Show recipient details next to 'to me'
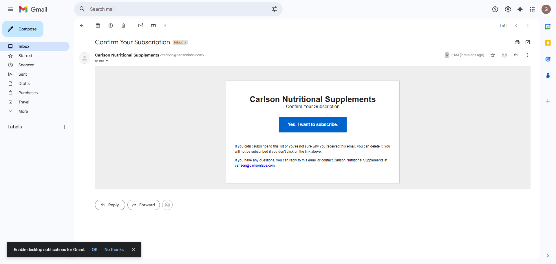Image resolution: width=556 pixels, height=264 pixels. 107,61
